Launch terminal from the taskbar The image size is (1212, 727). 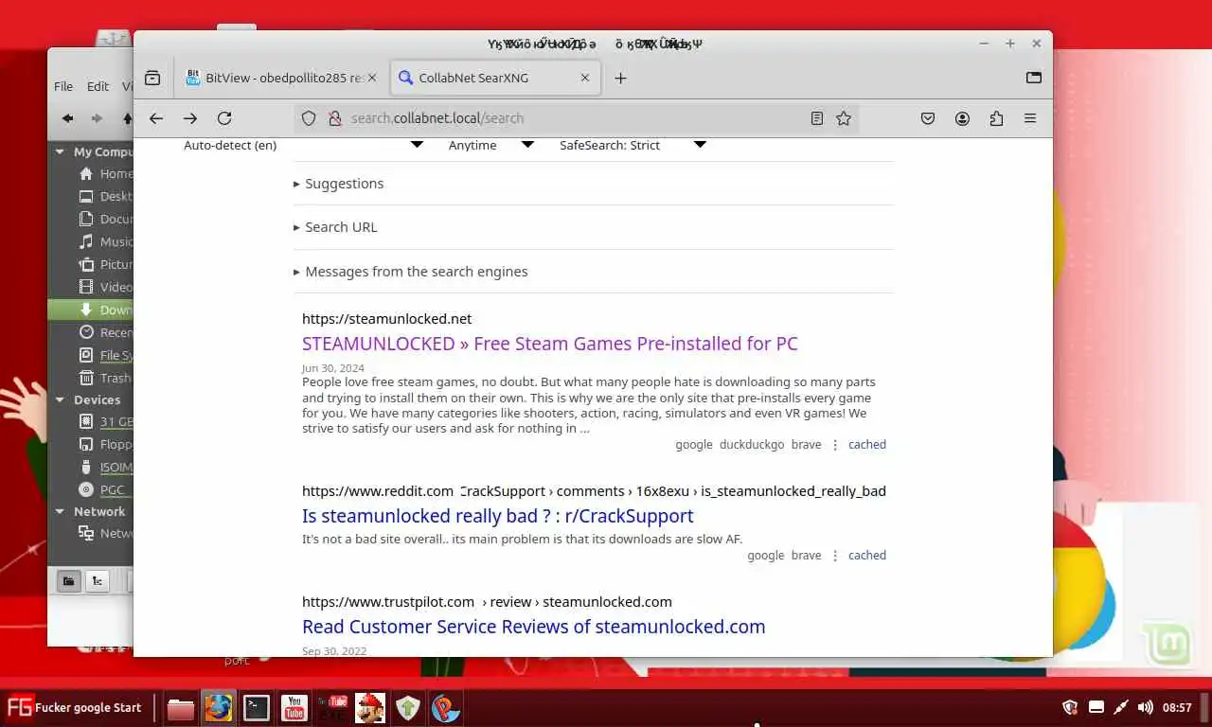[257, 708]
